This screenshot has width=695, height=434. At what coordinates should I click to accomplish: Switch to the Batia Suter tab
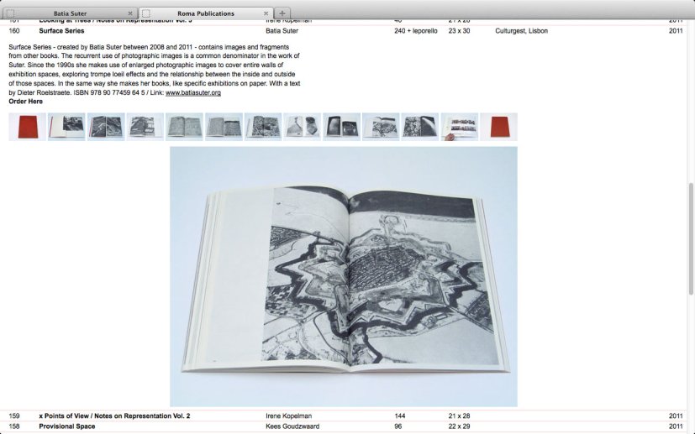(70, 13)
